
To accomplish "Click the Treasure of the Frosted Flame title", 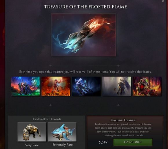I will pos(85,7).
